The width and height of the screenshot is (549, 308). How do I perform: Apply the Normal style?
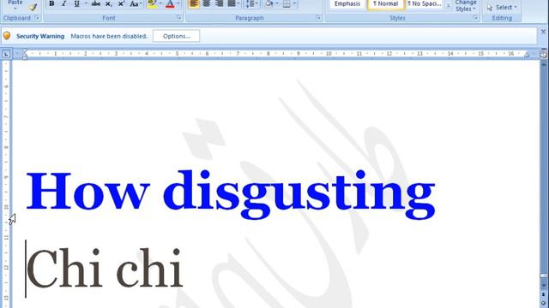[385, 3]
